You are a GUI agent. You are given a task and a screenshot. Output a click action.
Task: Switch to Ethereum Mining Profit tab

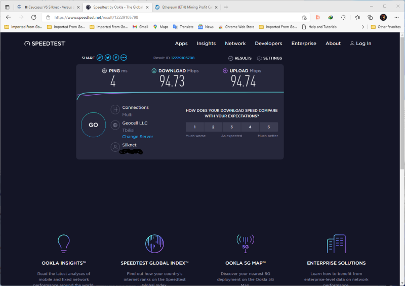pos(184,7)
